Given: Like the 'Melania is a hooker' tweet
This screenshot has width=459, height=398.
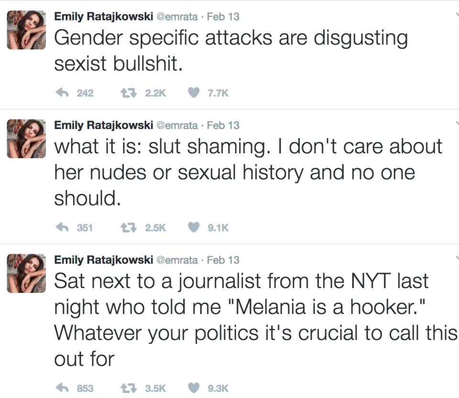Looking at the screenshot, I should click(x=193, y=388).
